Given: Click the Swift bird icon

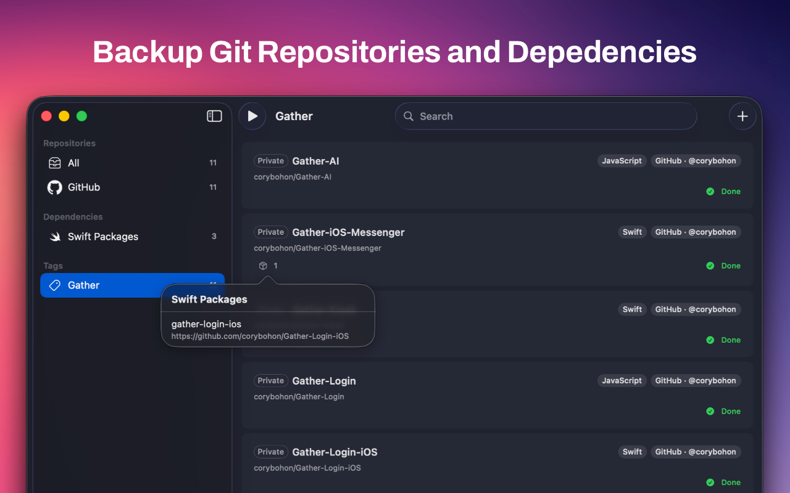Looking at the screenshot, I should 55,237.
